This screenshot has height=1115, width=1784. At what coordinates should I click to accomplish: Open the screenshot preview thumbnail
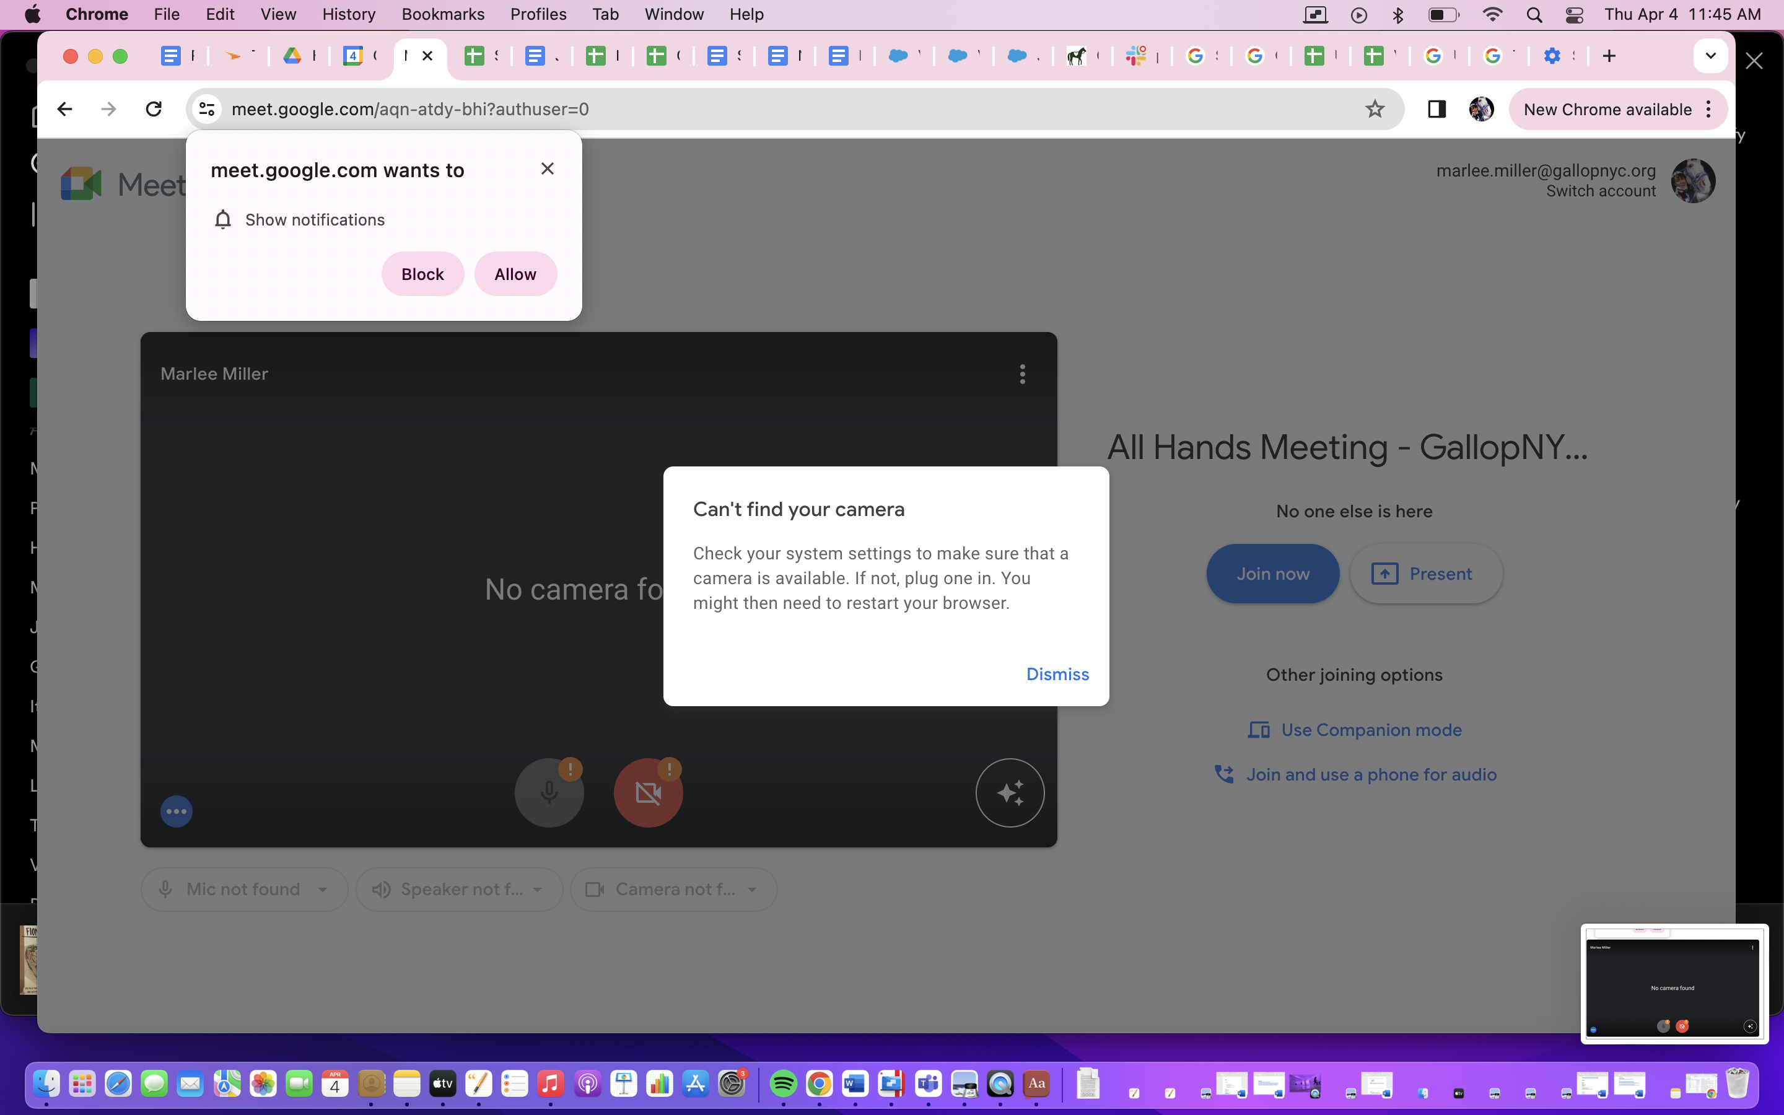click(1673, 984)
